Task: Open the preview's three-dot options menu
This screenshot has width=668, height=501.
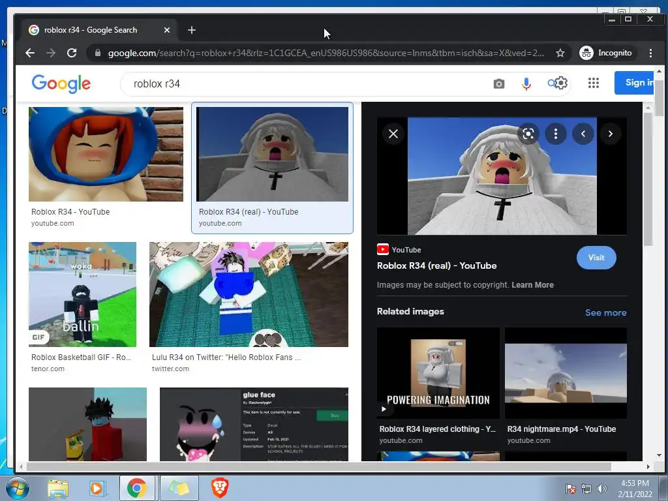Action: pos(556,134)
